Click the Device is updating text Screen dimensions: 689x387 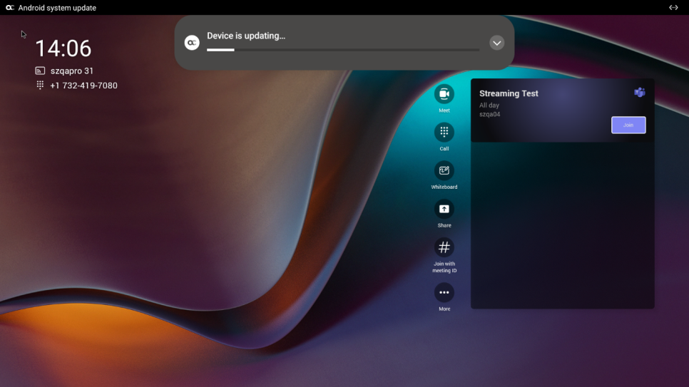246,36
